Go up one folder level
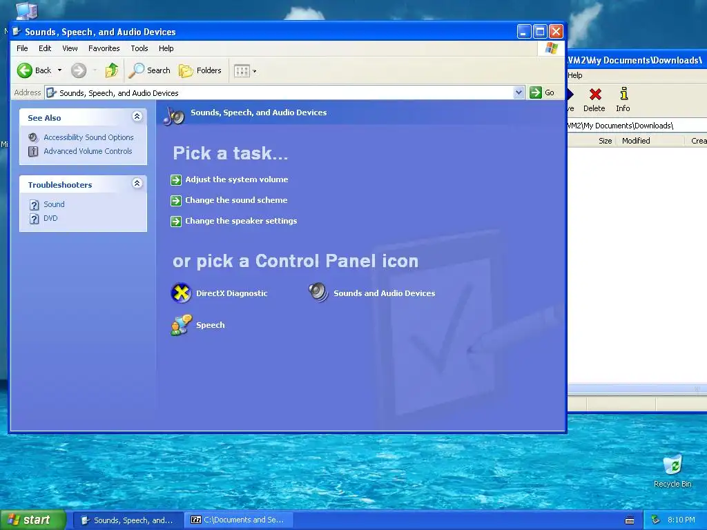Viewport: 707px width, 530px height. point(111,70)
